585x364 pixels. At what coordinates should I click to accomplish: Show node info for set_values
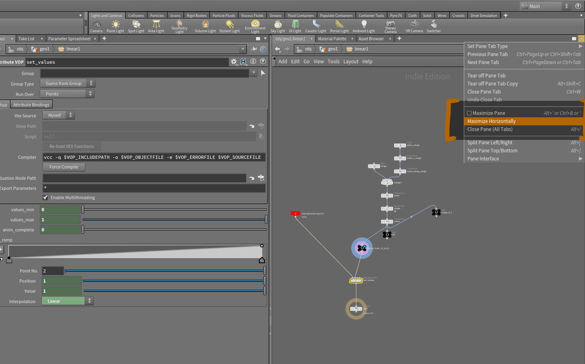[253, 62]
